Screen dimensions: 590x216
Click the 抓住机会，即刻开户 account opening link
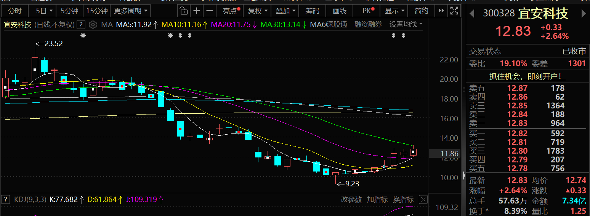pos(527,76)
